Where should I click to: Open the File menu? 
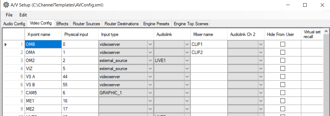(9, 15)
